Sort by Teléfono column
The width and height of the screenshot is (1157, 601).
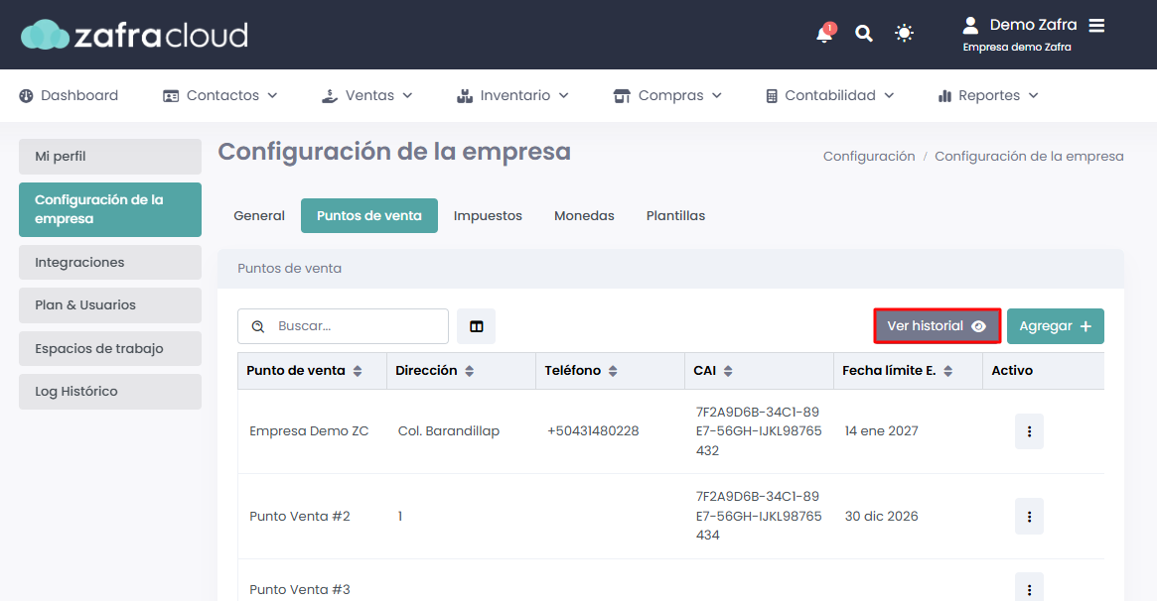(613, 371)
